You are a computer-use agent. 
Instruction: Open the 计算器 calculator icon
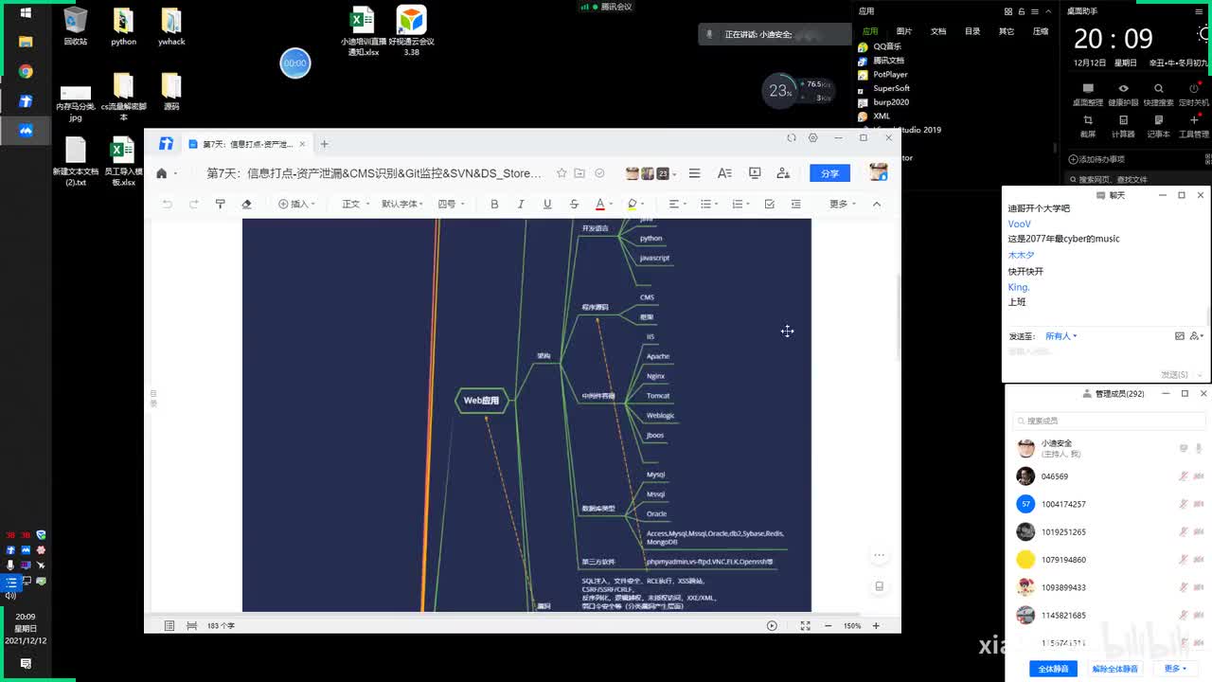1123,126
